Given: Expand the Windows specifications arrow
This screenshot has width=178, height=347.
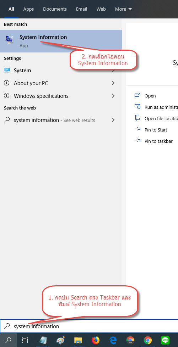Looking at the screenshot, I should pyautogui.click(x=113, y=96).
